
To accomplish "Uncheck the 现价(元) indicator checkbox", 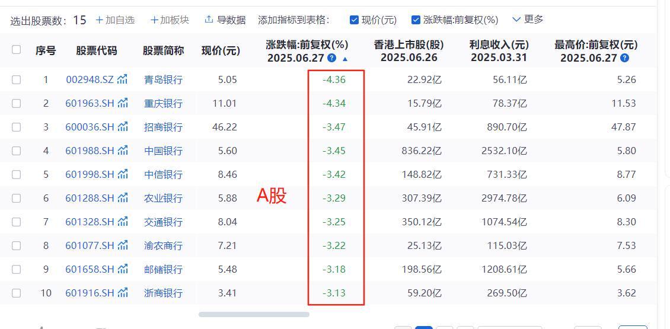I will [354, 20].
